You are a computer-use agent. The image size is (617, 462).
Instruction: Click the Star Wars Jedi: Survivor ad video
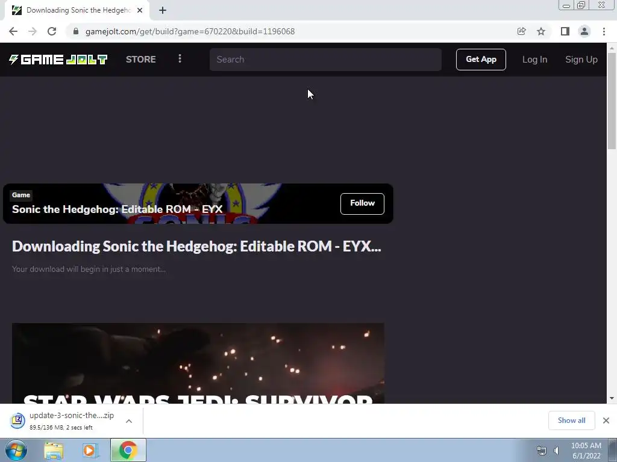(x=198, y=363)
